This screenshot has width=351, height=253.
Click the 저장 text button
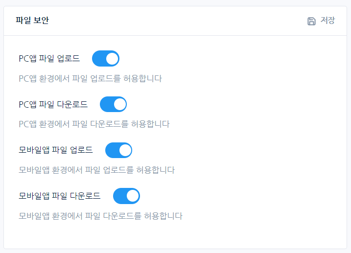click(x=328, y=21)
